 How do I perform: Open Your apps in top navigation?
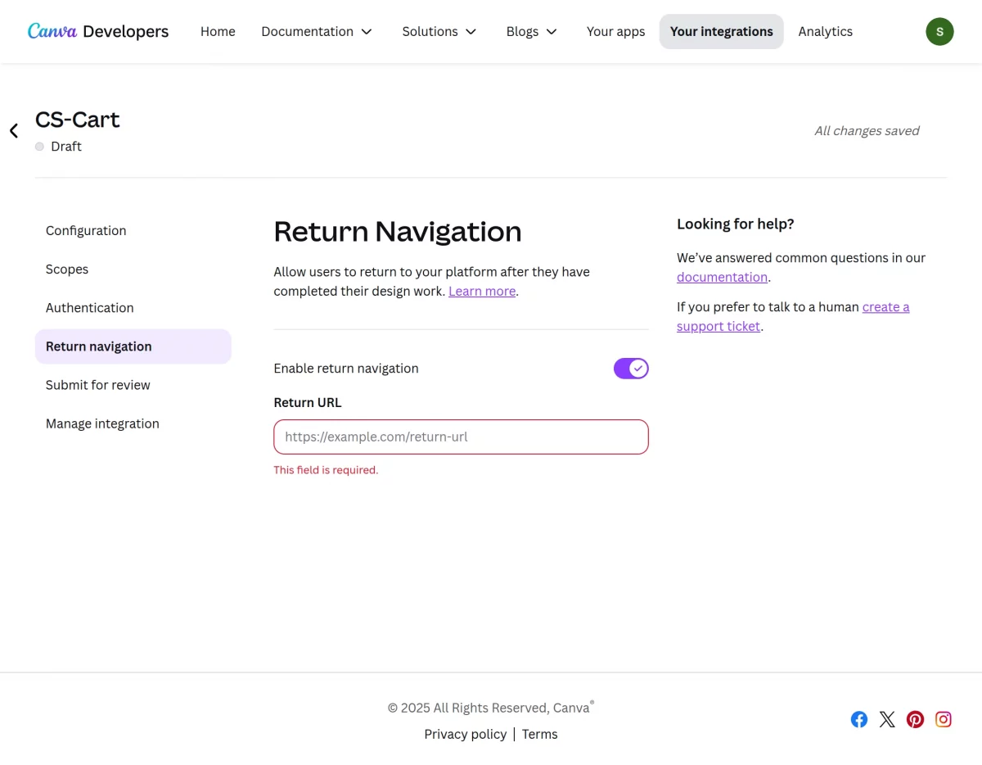click(615, 31)
